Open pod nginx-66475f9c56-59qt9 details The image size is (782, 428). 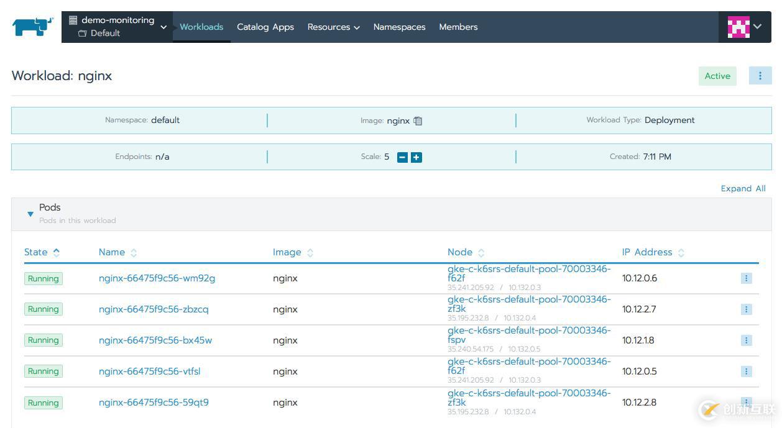pos(154,403)
